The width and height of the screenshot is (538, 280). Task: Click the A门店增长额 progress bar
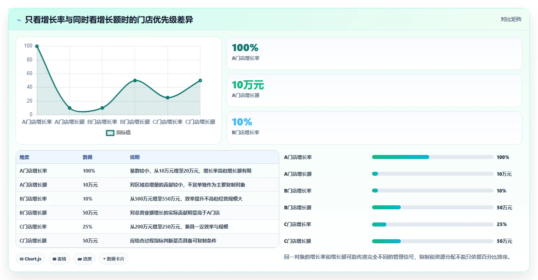coord(433,174)
